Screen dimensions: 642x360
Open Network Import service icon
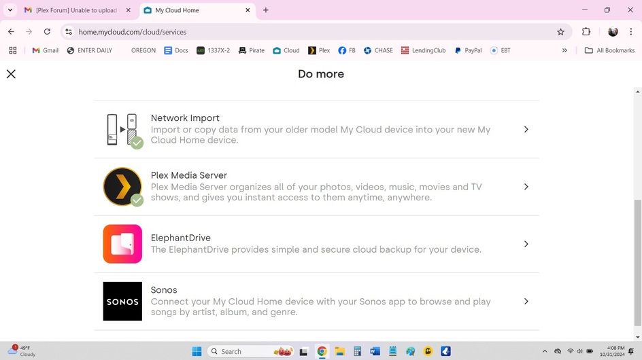tap(125, 130)
